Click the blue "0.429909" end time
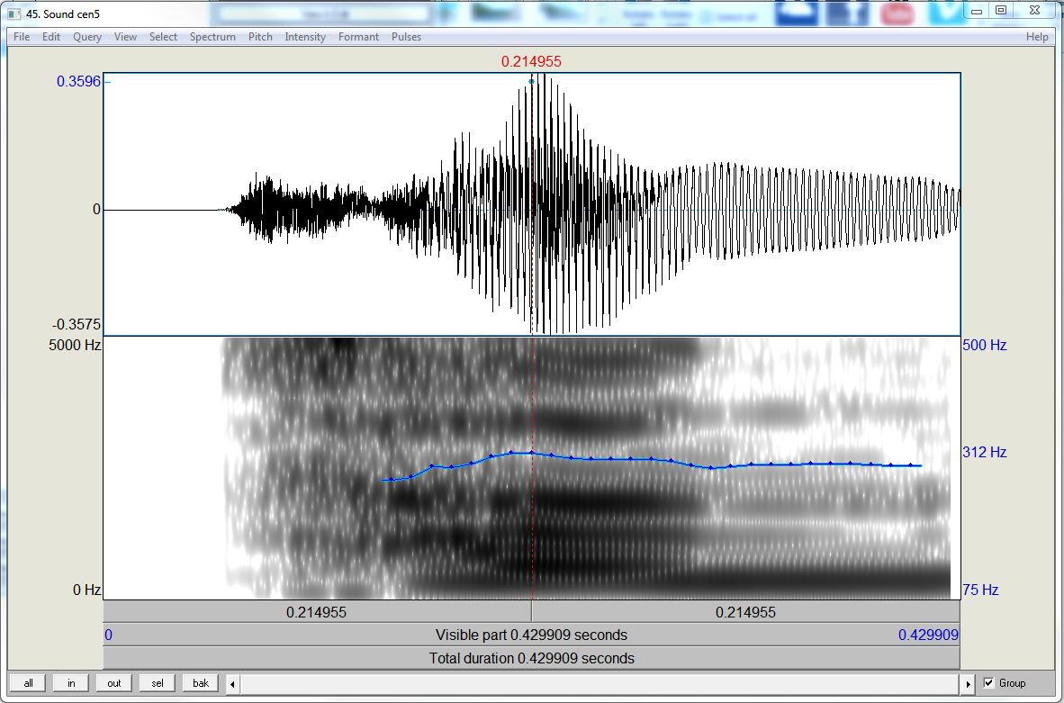The width and height of the screenshot is (1064, 703). coord(928,635)
